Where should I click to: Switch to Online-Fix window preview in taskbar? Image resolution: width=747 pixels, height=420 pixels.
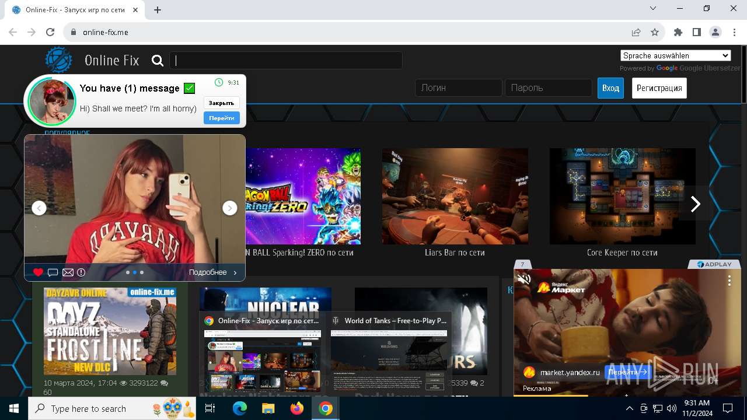(263, 353)
